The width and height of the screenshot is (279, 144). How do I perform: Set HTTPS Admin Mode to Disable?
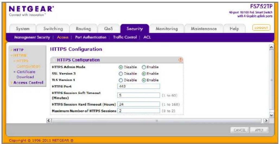click(121, 67)
